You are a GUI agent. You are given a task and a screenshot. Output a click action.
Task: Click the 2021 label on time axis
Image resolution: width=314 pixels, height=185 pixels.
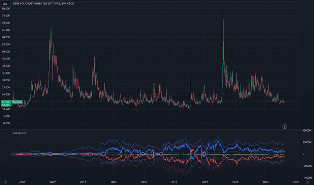coord(235,182)
